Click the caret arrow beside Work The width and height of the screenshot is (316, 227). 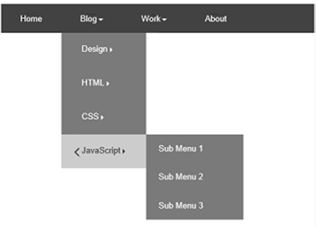pyautogui.click(x=164, y=20)
